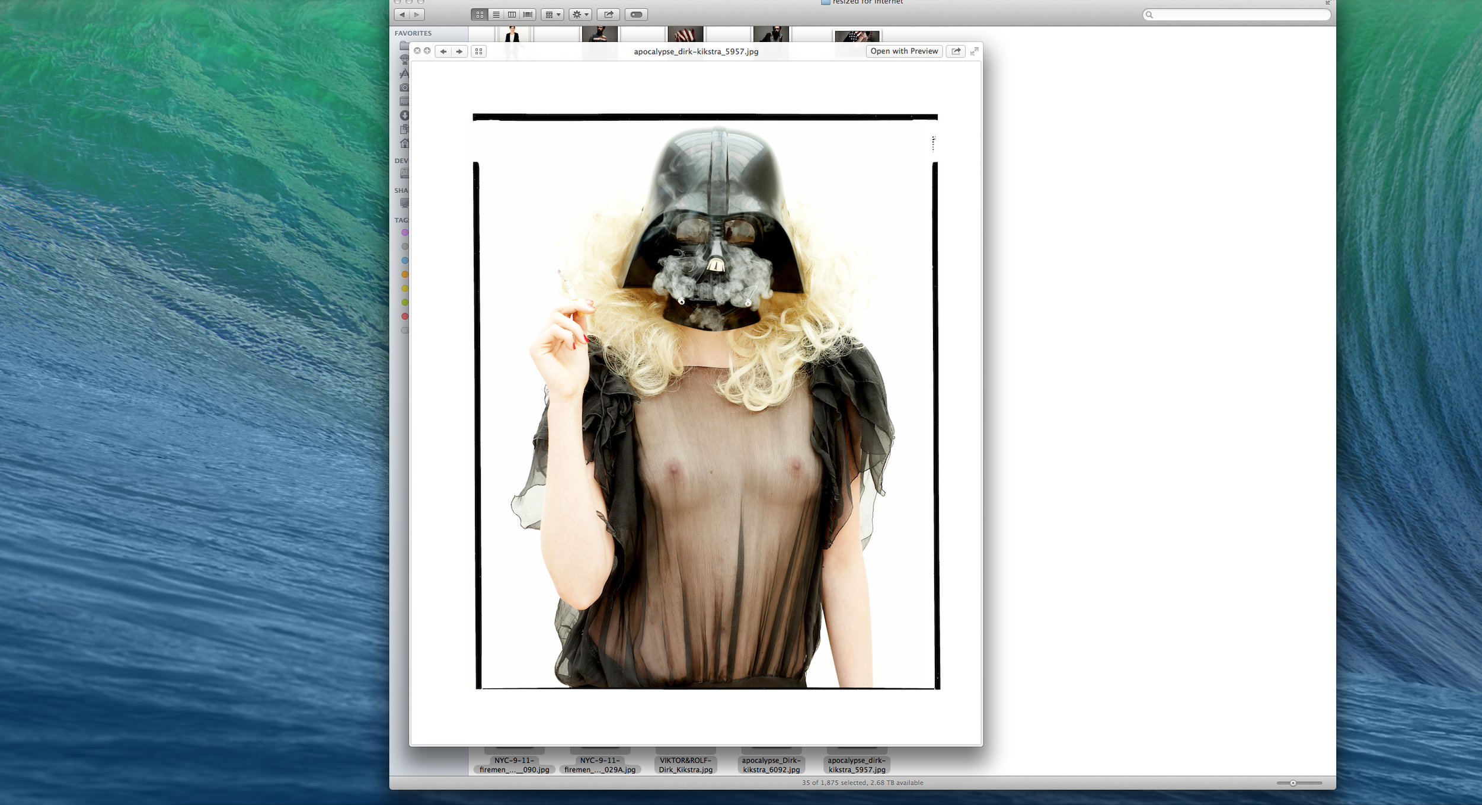Click the red tag in the sidebar

coord(404,316)
